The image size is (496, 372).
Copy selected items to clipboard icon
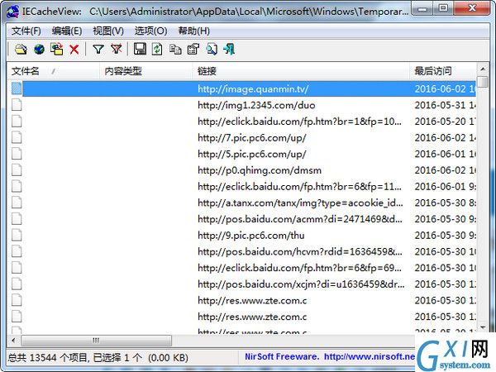pyautogui.click(x=175, y=50)
